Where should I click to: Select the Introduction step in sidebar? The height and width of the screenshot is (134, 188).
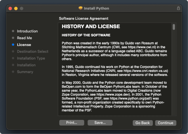(27, 31)
